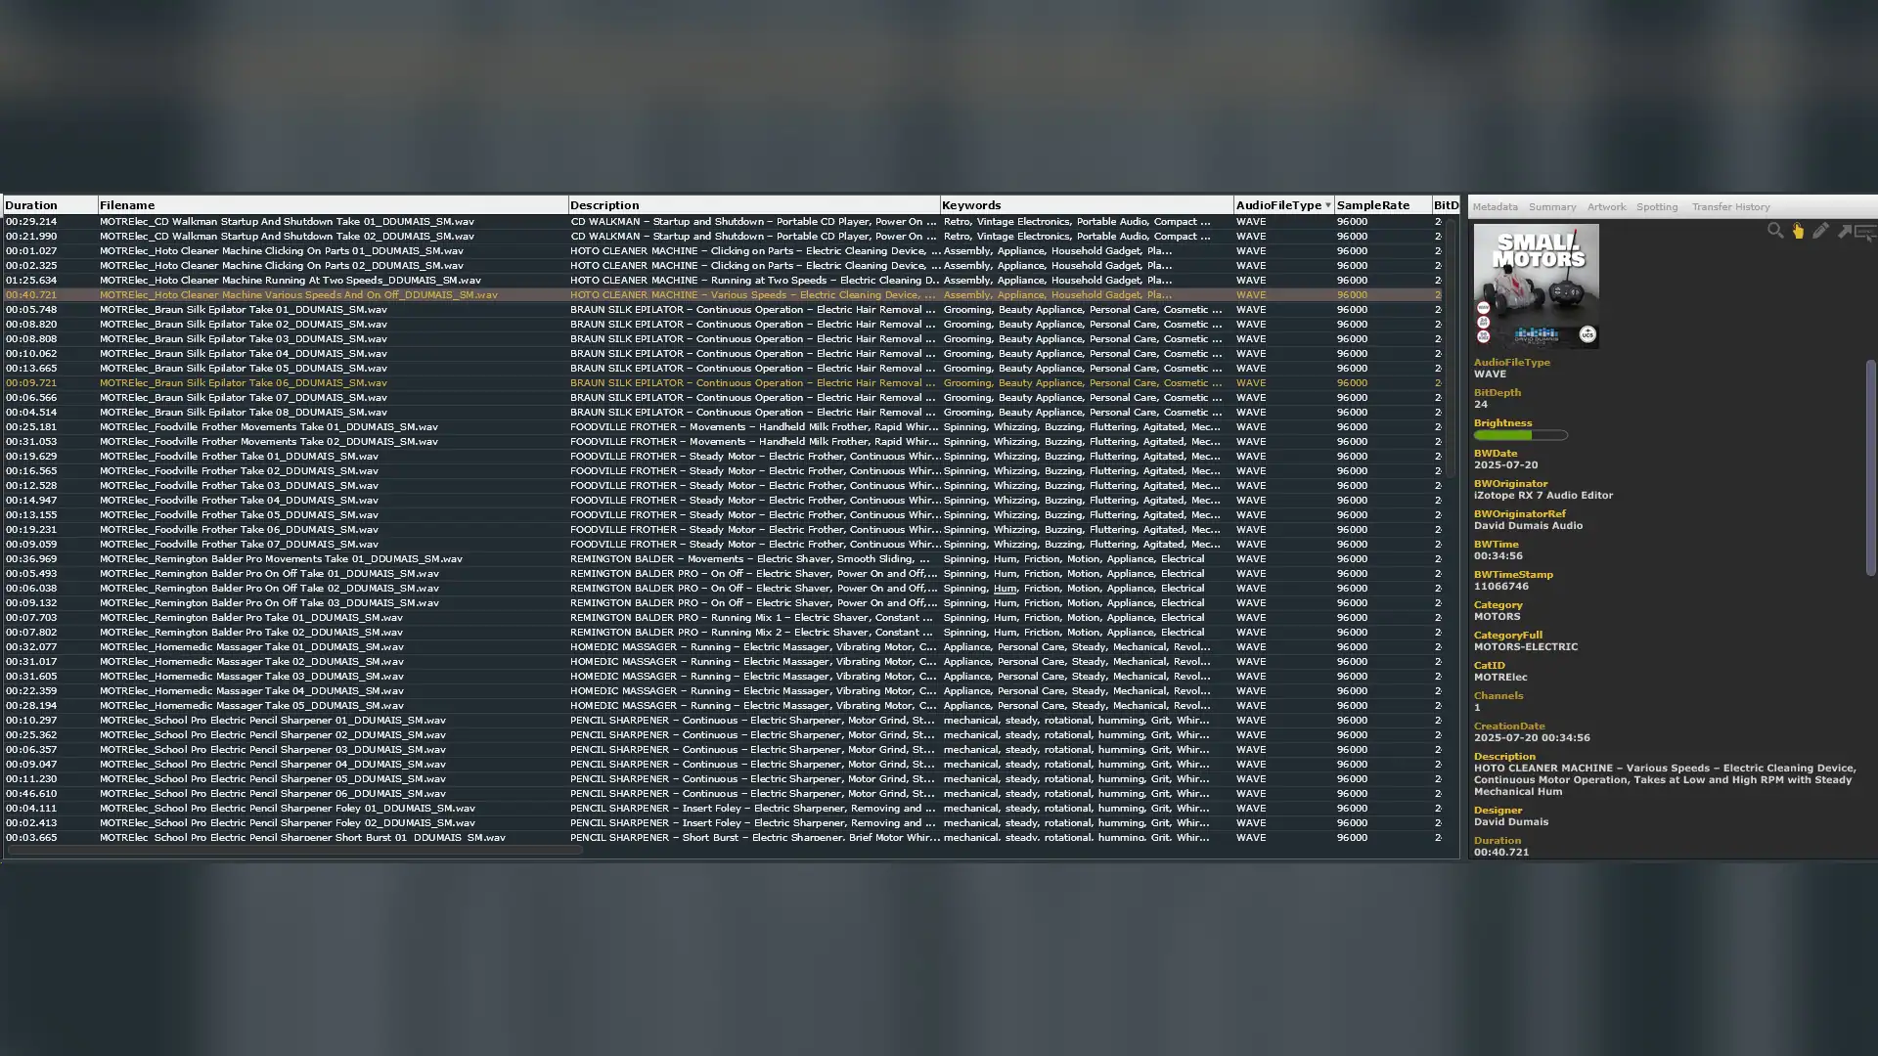The width and height of the screenshot is (1878, 1056).
Task: Click the Keywords column header
Action: pos(971,205)
